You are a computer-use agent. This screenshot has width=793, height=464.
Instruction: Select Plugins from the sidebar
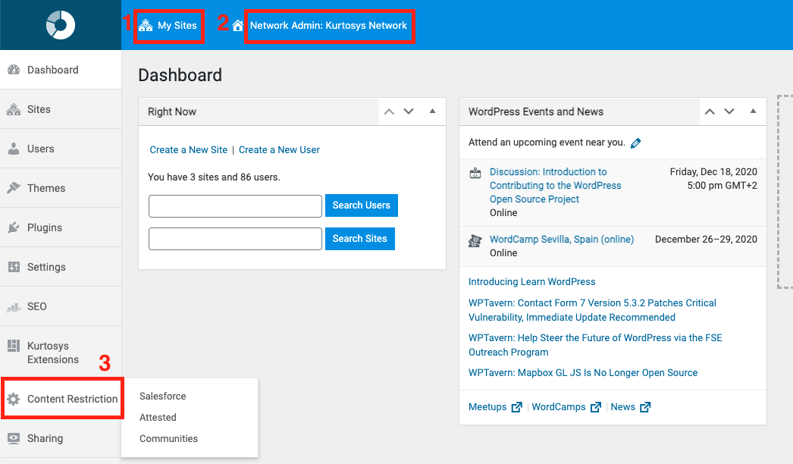coord(45,227)
